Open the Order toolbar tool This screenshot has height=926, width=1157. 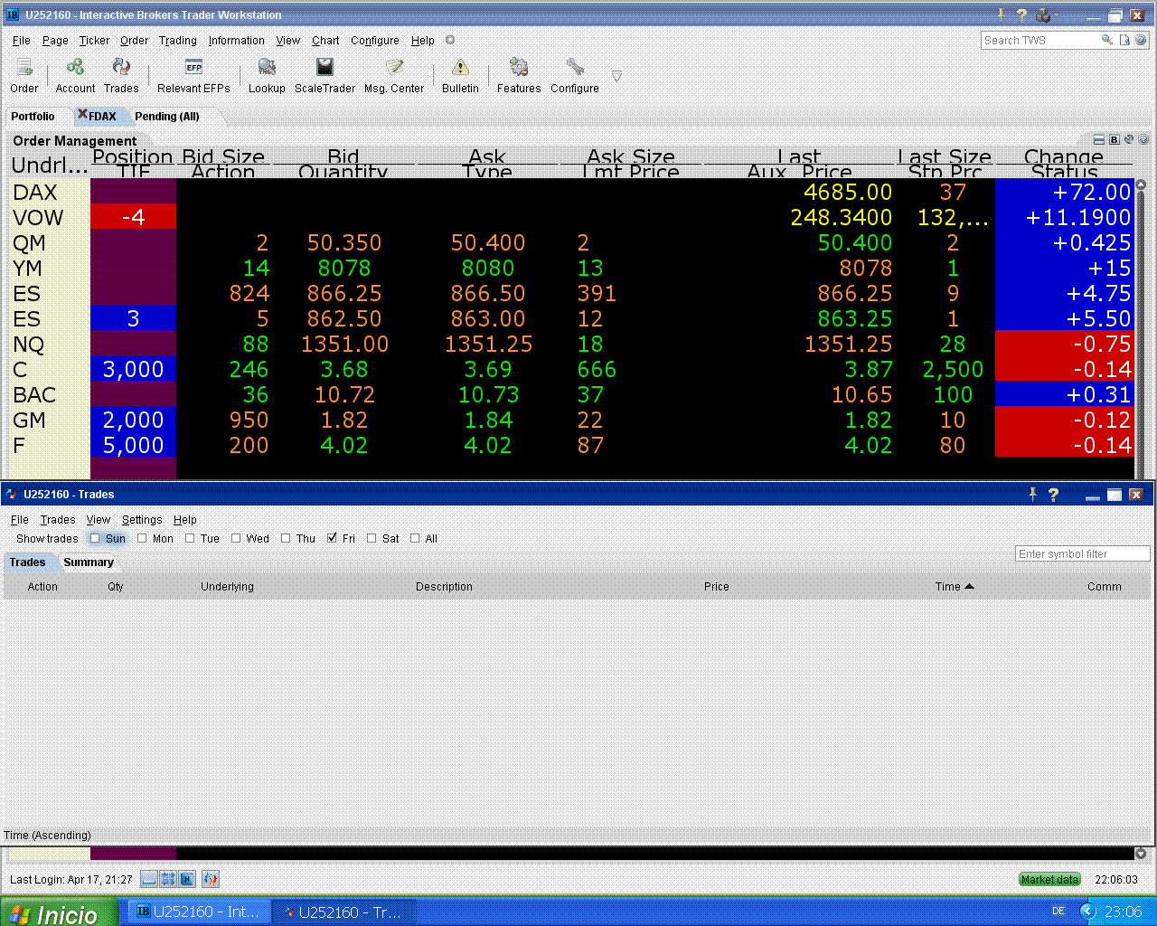point(24,75)
